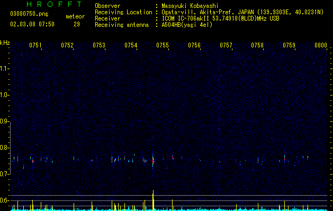Select observer name Masayuki Kobayashi
The width and height of the screenshot is (333, 211).
tap(190, 6)
